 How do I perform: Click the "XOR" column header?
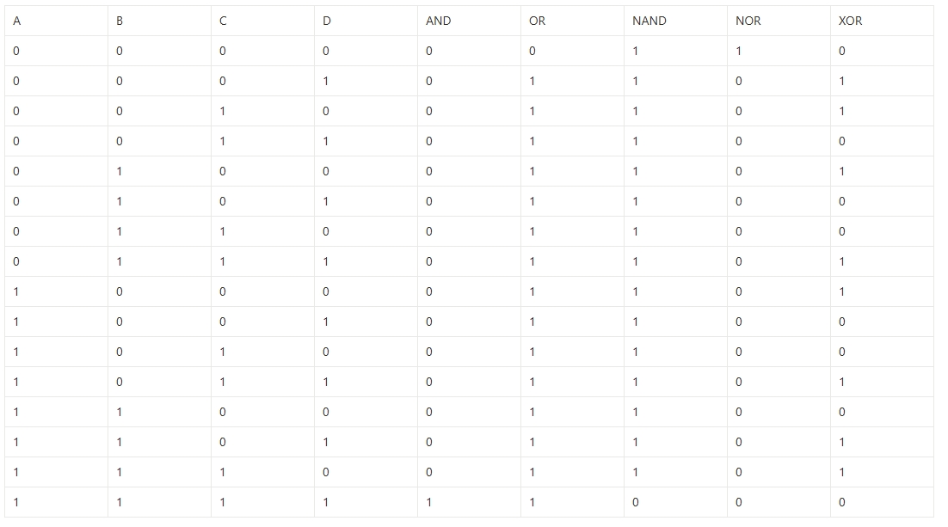pyautogui.click(x=850, y=21)
